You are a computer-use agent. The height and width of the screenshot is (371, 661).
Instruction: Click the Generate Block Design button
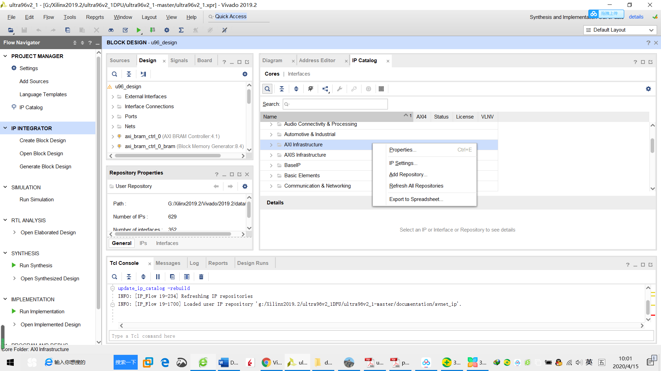point(45,166)
